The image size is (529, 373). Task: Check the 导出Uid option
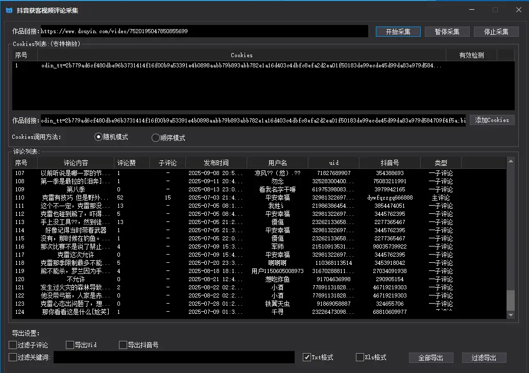[70, 345]
